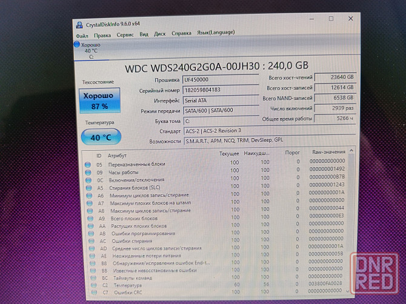
Task: Click total working time value 5266 ч
Action: point(334,119)
